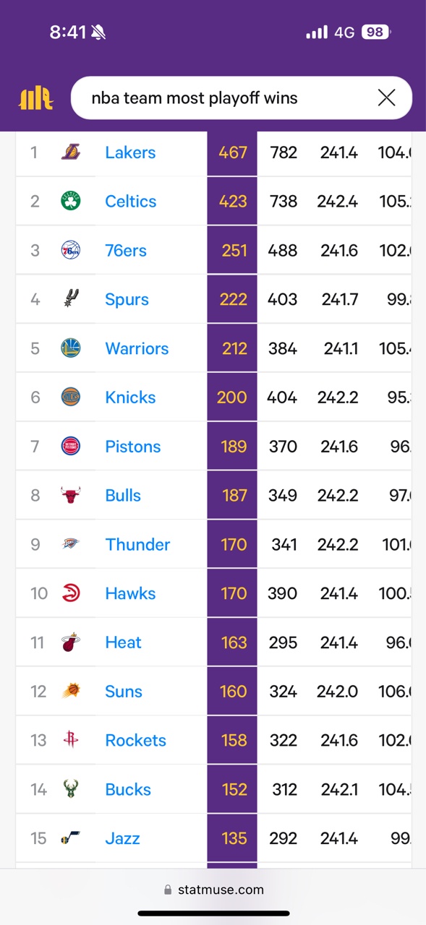Tap the Hawks team logo

click(x=71, y=593)
